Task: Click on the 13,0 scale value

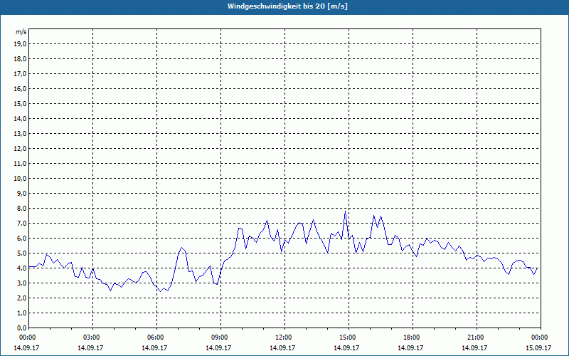Action: 20,134
